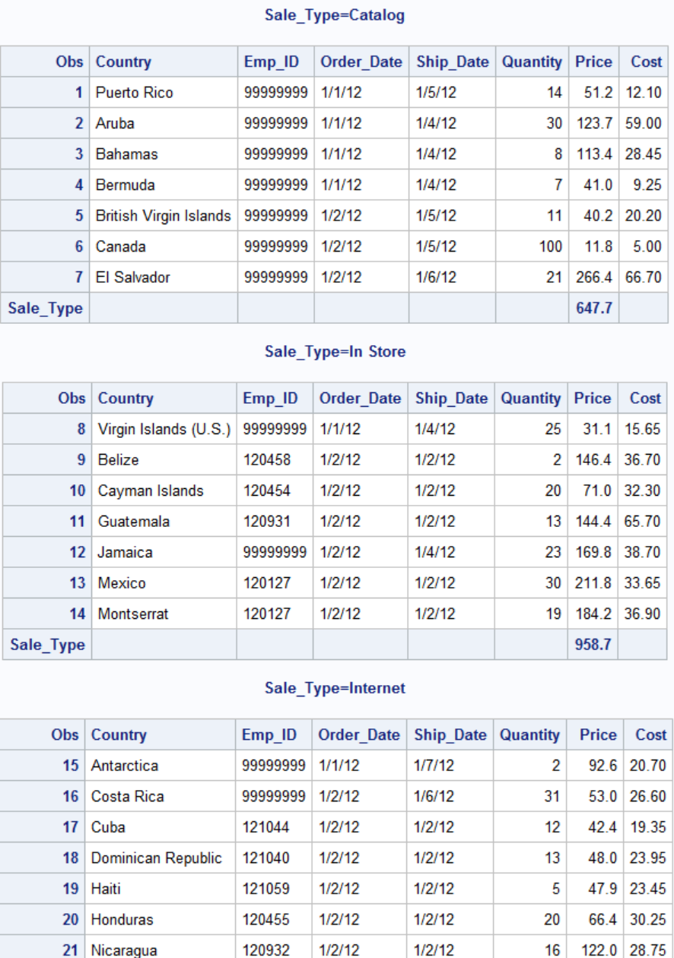Select the Sale_Type=Catalog table title
This screenshot has width=674, height=958.
[x=335, y=17]
